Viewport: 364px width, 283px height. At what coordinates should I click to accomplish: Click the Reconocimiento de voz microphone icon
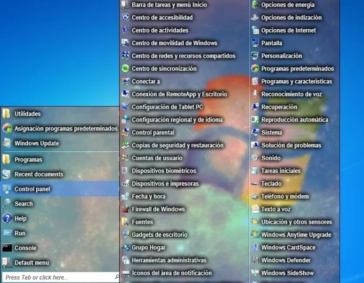255,94
